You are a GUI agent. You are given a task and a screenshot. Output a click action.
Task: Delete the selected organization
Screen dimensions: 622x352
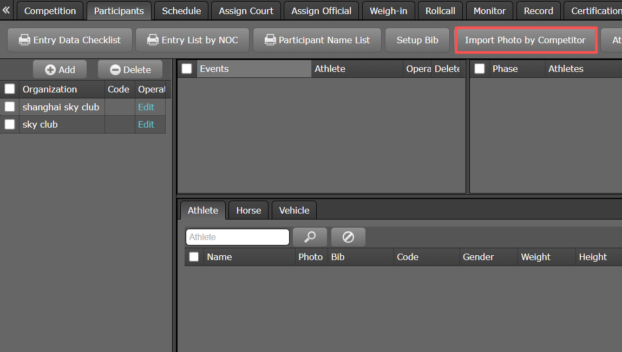(130, 70)
